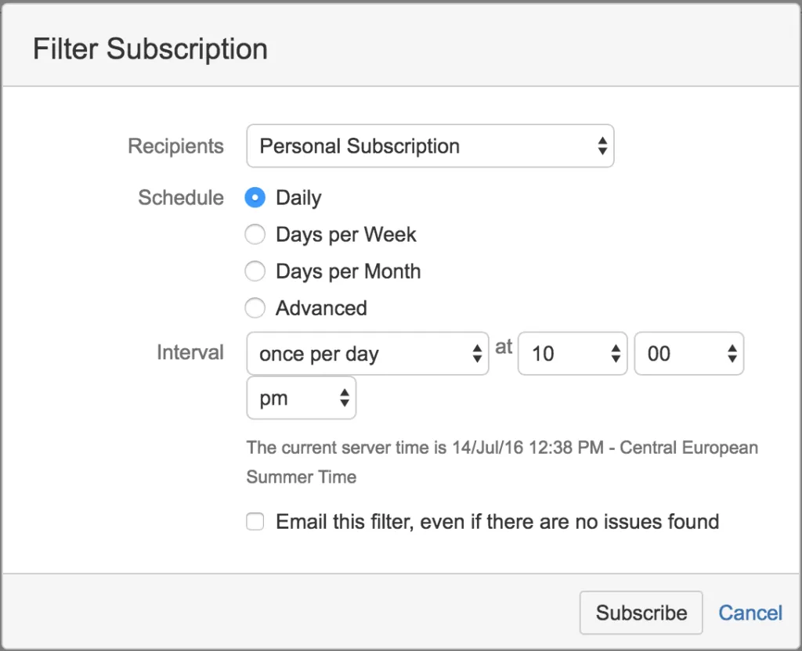The height and width of the screenshot is (651, 802).
Task: Click the hour selector's up-down arrows
Action: pos(615,354)
